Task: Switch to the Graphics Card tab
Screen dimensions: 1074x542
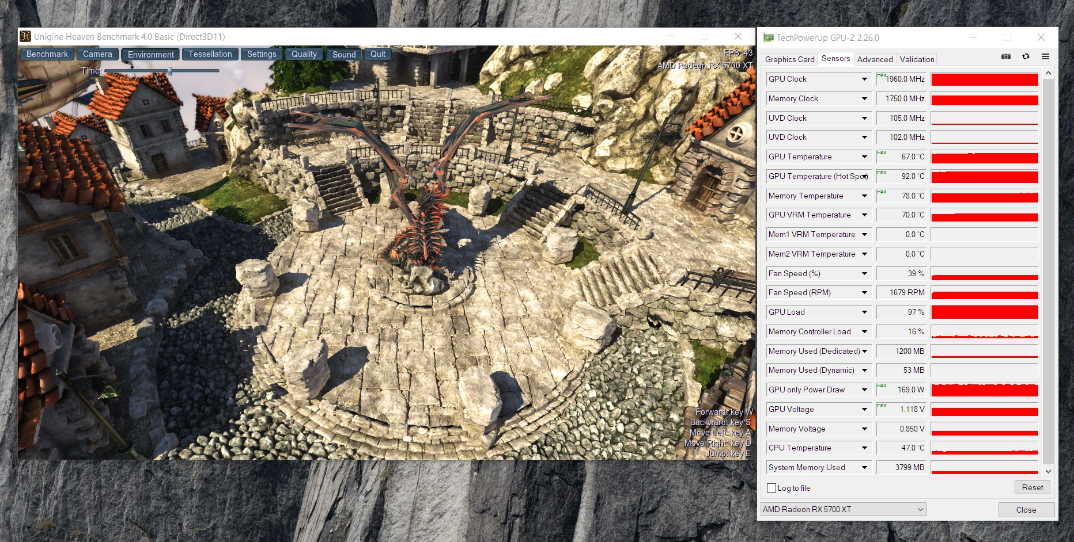Action: [x=789, y=59]
